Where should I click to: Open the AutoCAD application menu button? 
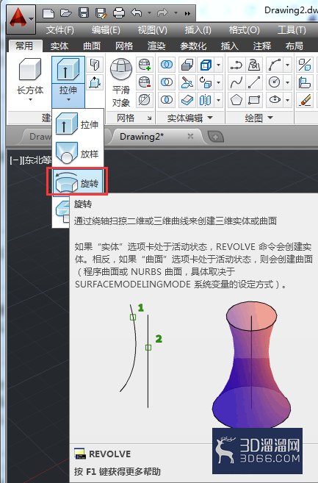(21, 19)
